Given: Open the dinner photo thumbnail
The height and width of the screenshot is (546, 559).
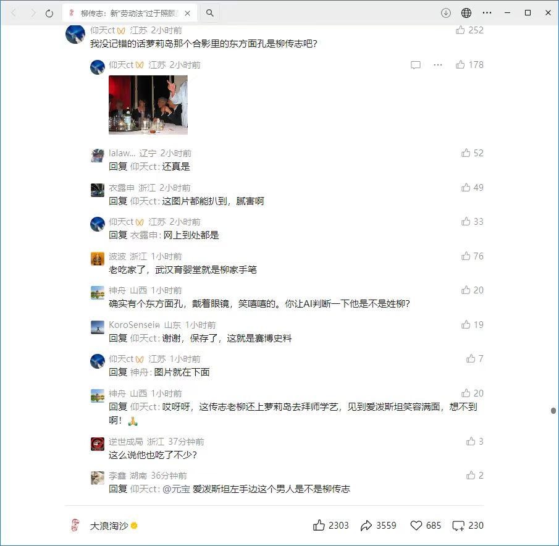Looking at the screenshot, I should point(148,105).
